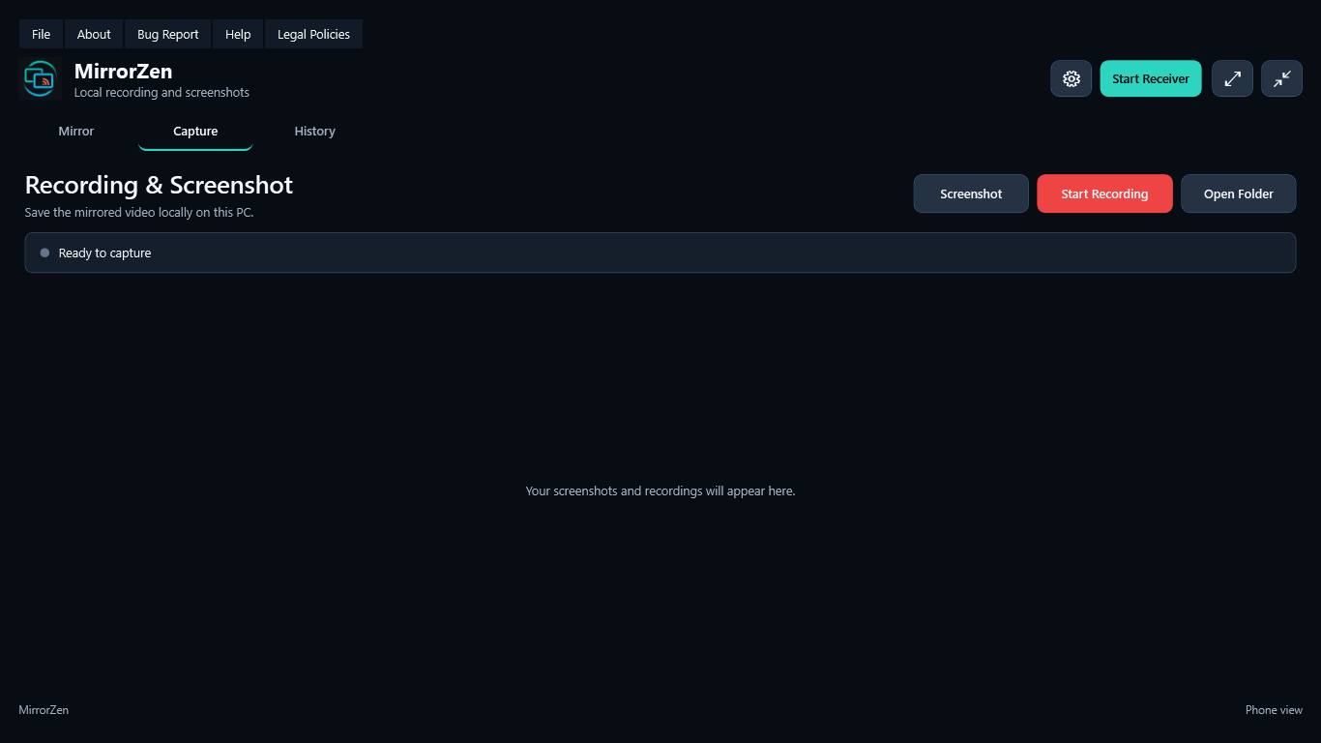The height and width of the screenshot is (743, 1321).
Task: Switch to the Mirror tab
Action: point(76,132)
